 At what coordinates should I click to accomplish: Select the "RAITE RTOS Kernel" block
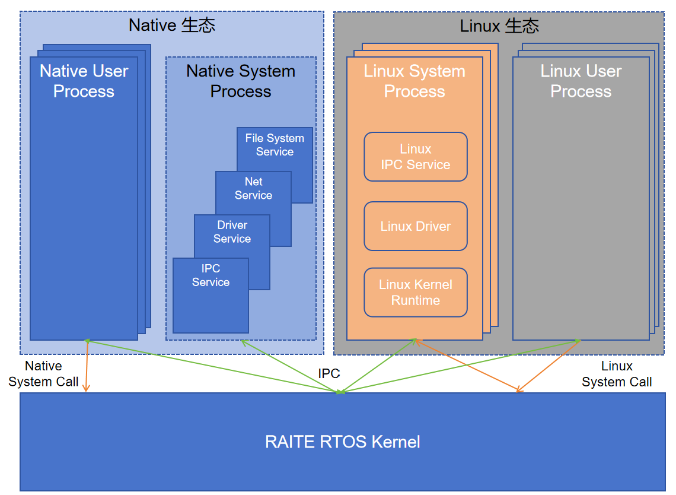343,442
